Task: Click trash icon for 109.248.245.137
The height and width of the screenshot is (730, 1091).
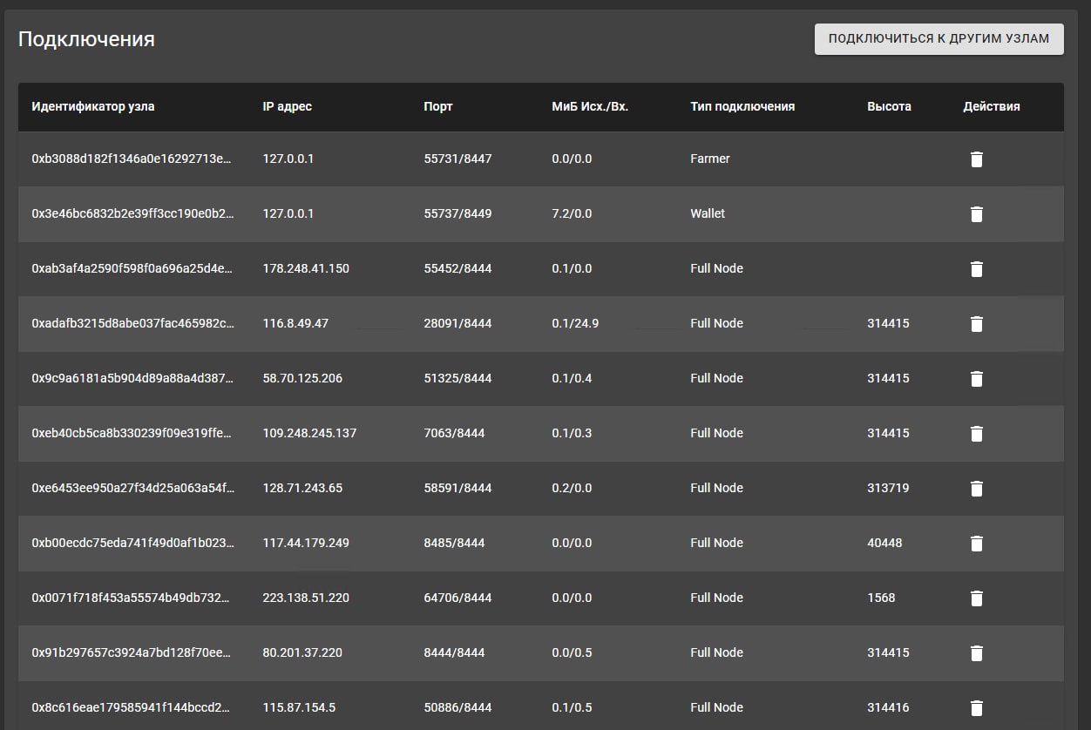Action: tap(976, 434)
